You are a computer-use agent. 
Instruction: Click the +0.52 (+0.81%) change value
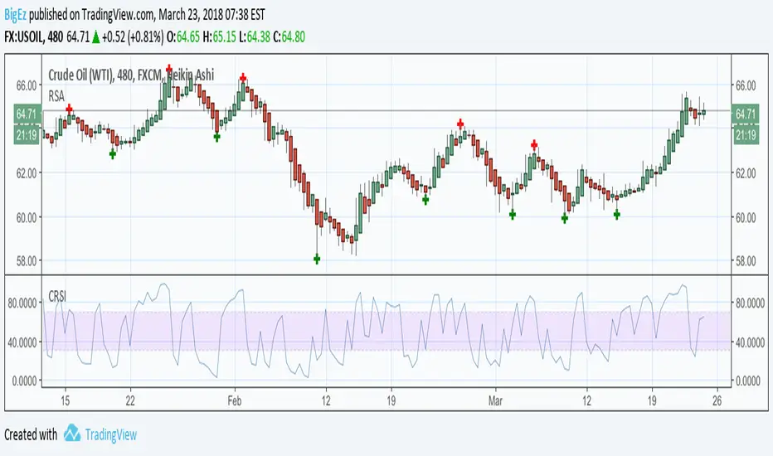133,37
